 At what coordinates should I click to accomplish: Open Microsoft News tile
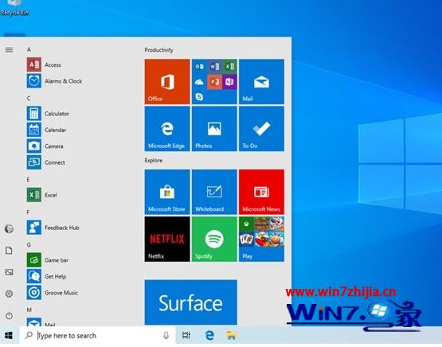tap(261, 192)
